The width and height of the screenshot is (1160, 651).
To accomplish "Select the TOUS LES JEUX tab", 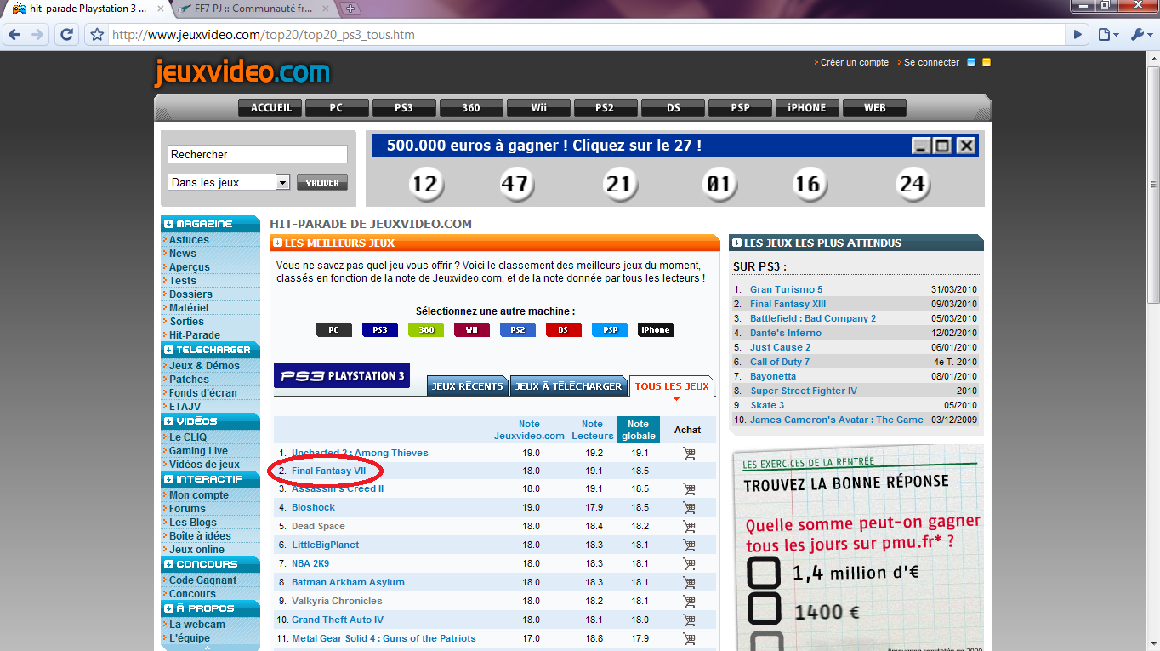I will click(672, 386).
